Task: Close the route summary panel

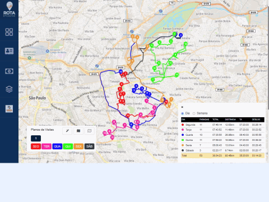Action: (x=182, y=107)
